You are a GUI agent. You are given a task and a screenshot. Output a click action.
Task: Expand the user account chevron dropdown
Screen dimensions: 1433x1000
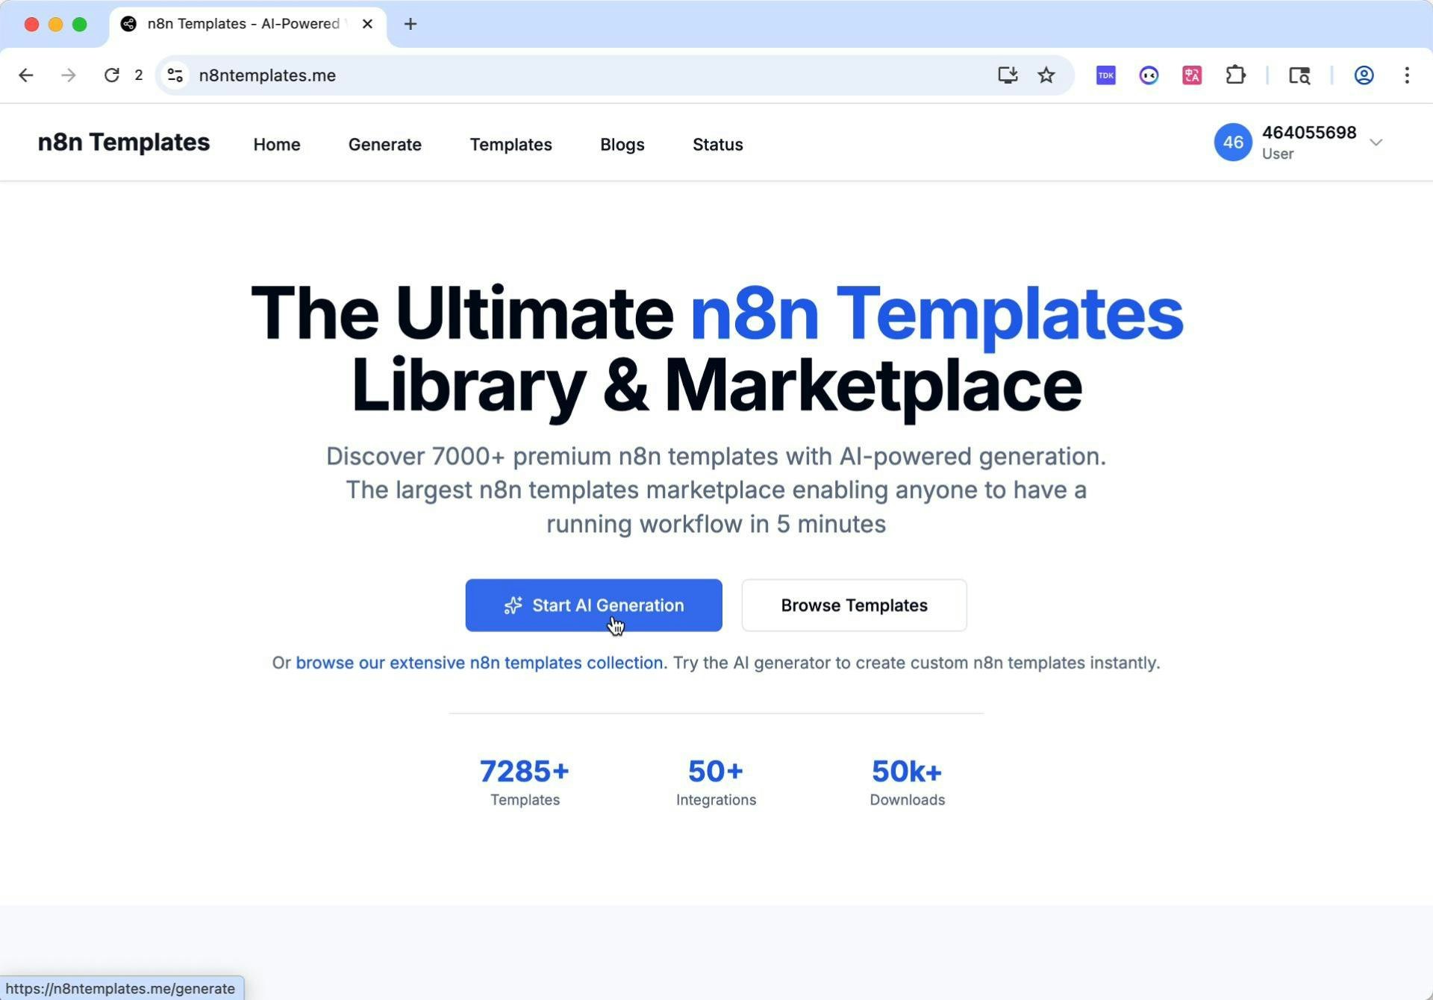coord(1376,143)
